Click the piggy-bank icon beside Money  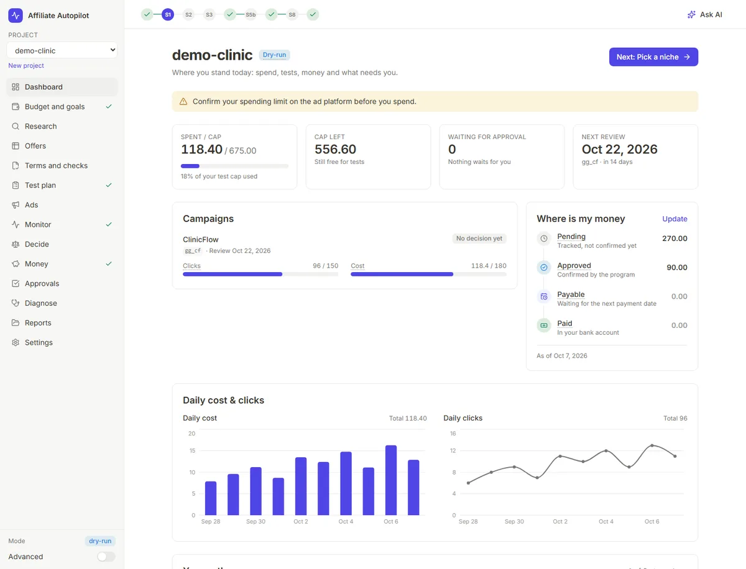16,264
